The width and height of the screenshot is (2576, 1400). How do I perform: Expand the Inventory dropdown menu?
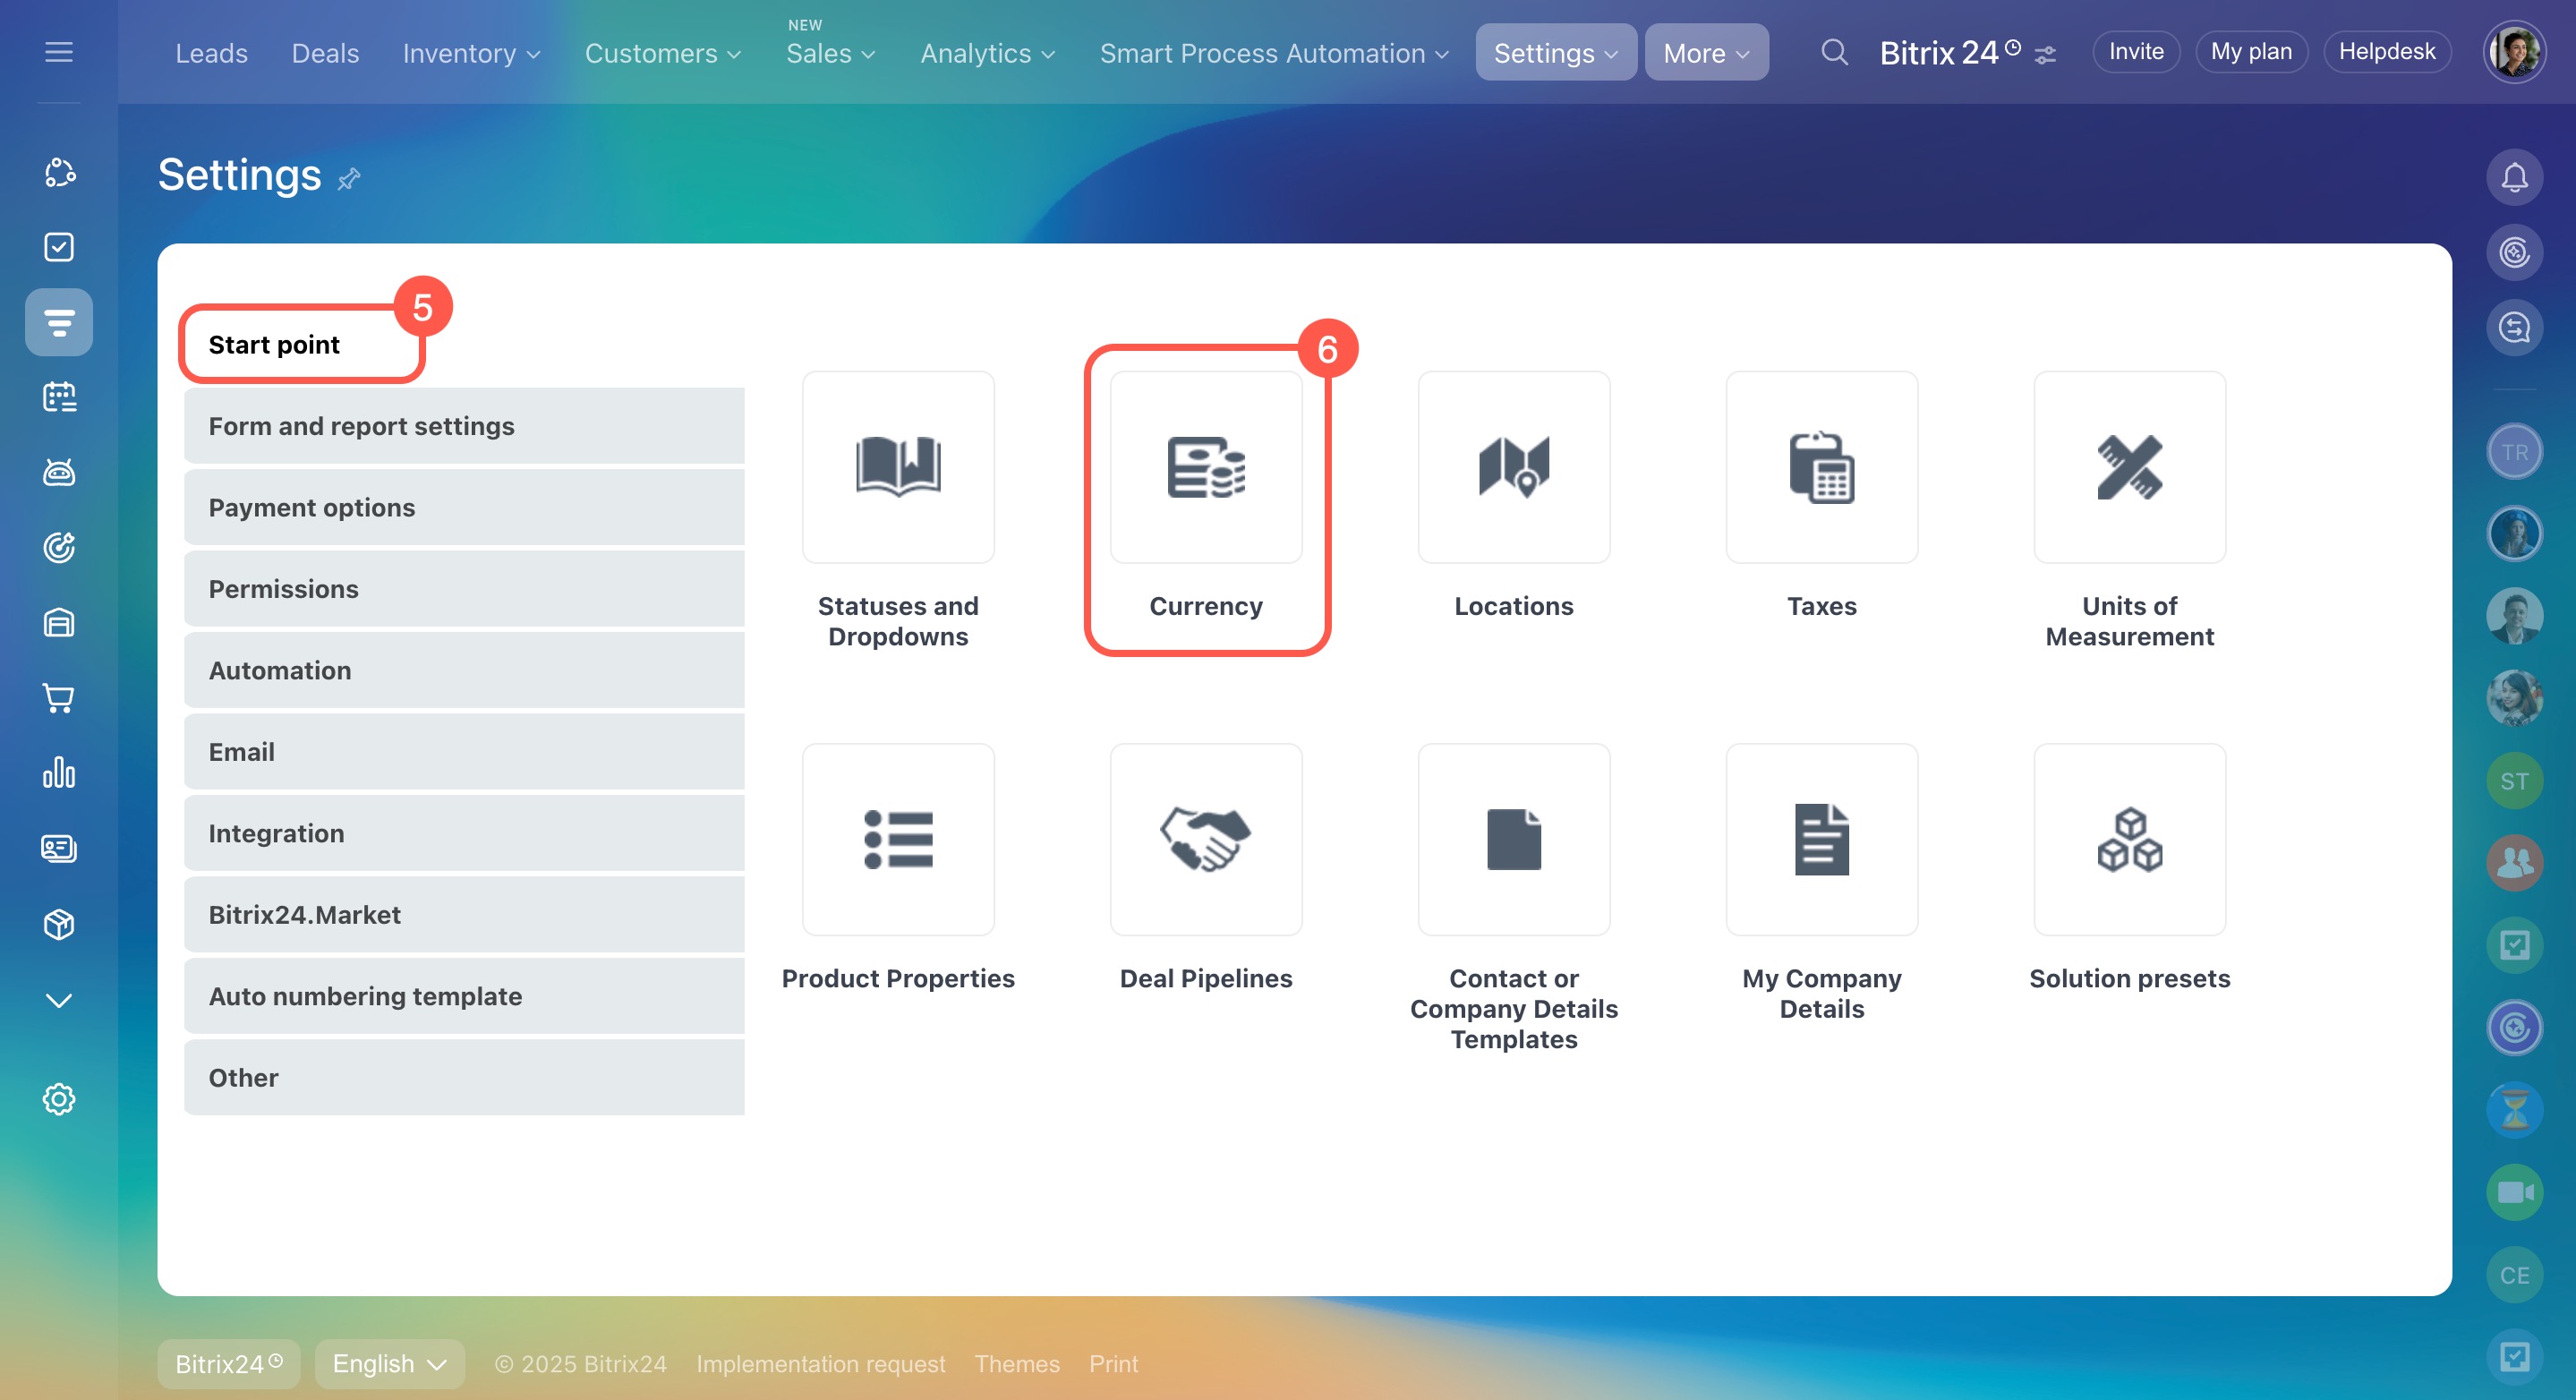pos(471,53)
